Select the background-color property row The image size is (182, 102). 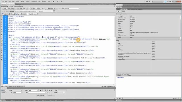coord(148,36)
